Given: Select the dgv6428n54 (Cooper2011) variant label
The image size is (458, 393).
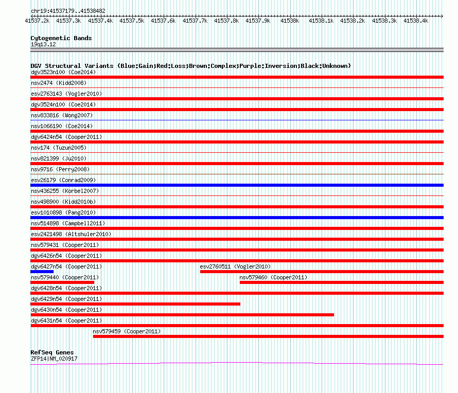Looking at the screenshot, I should coord(66,288).
